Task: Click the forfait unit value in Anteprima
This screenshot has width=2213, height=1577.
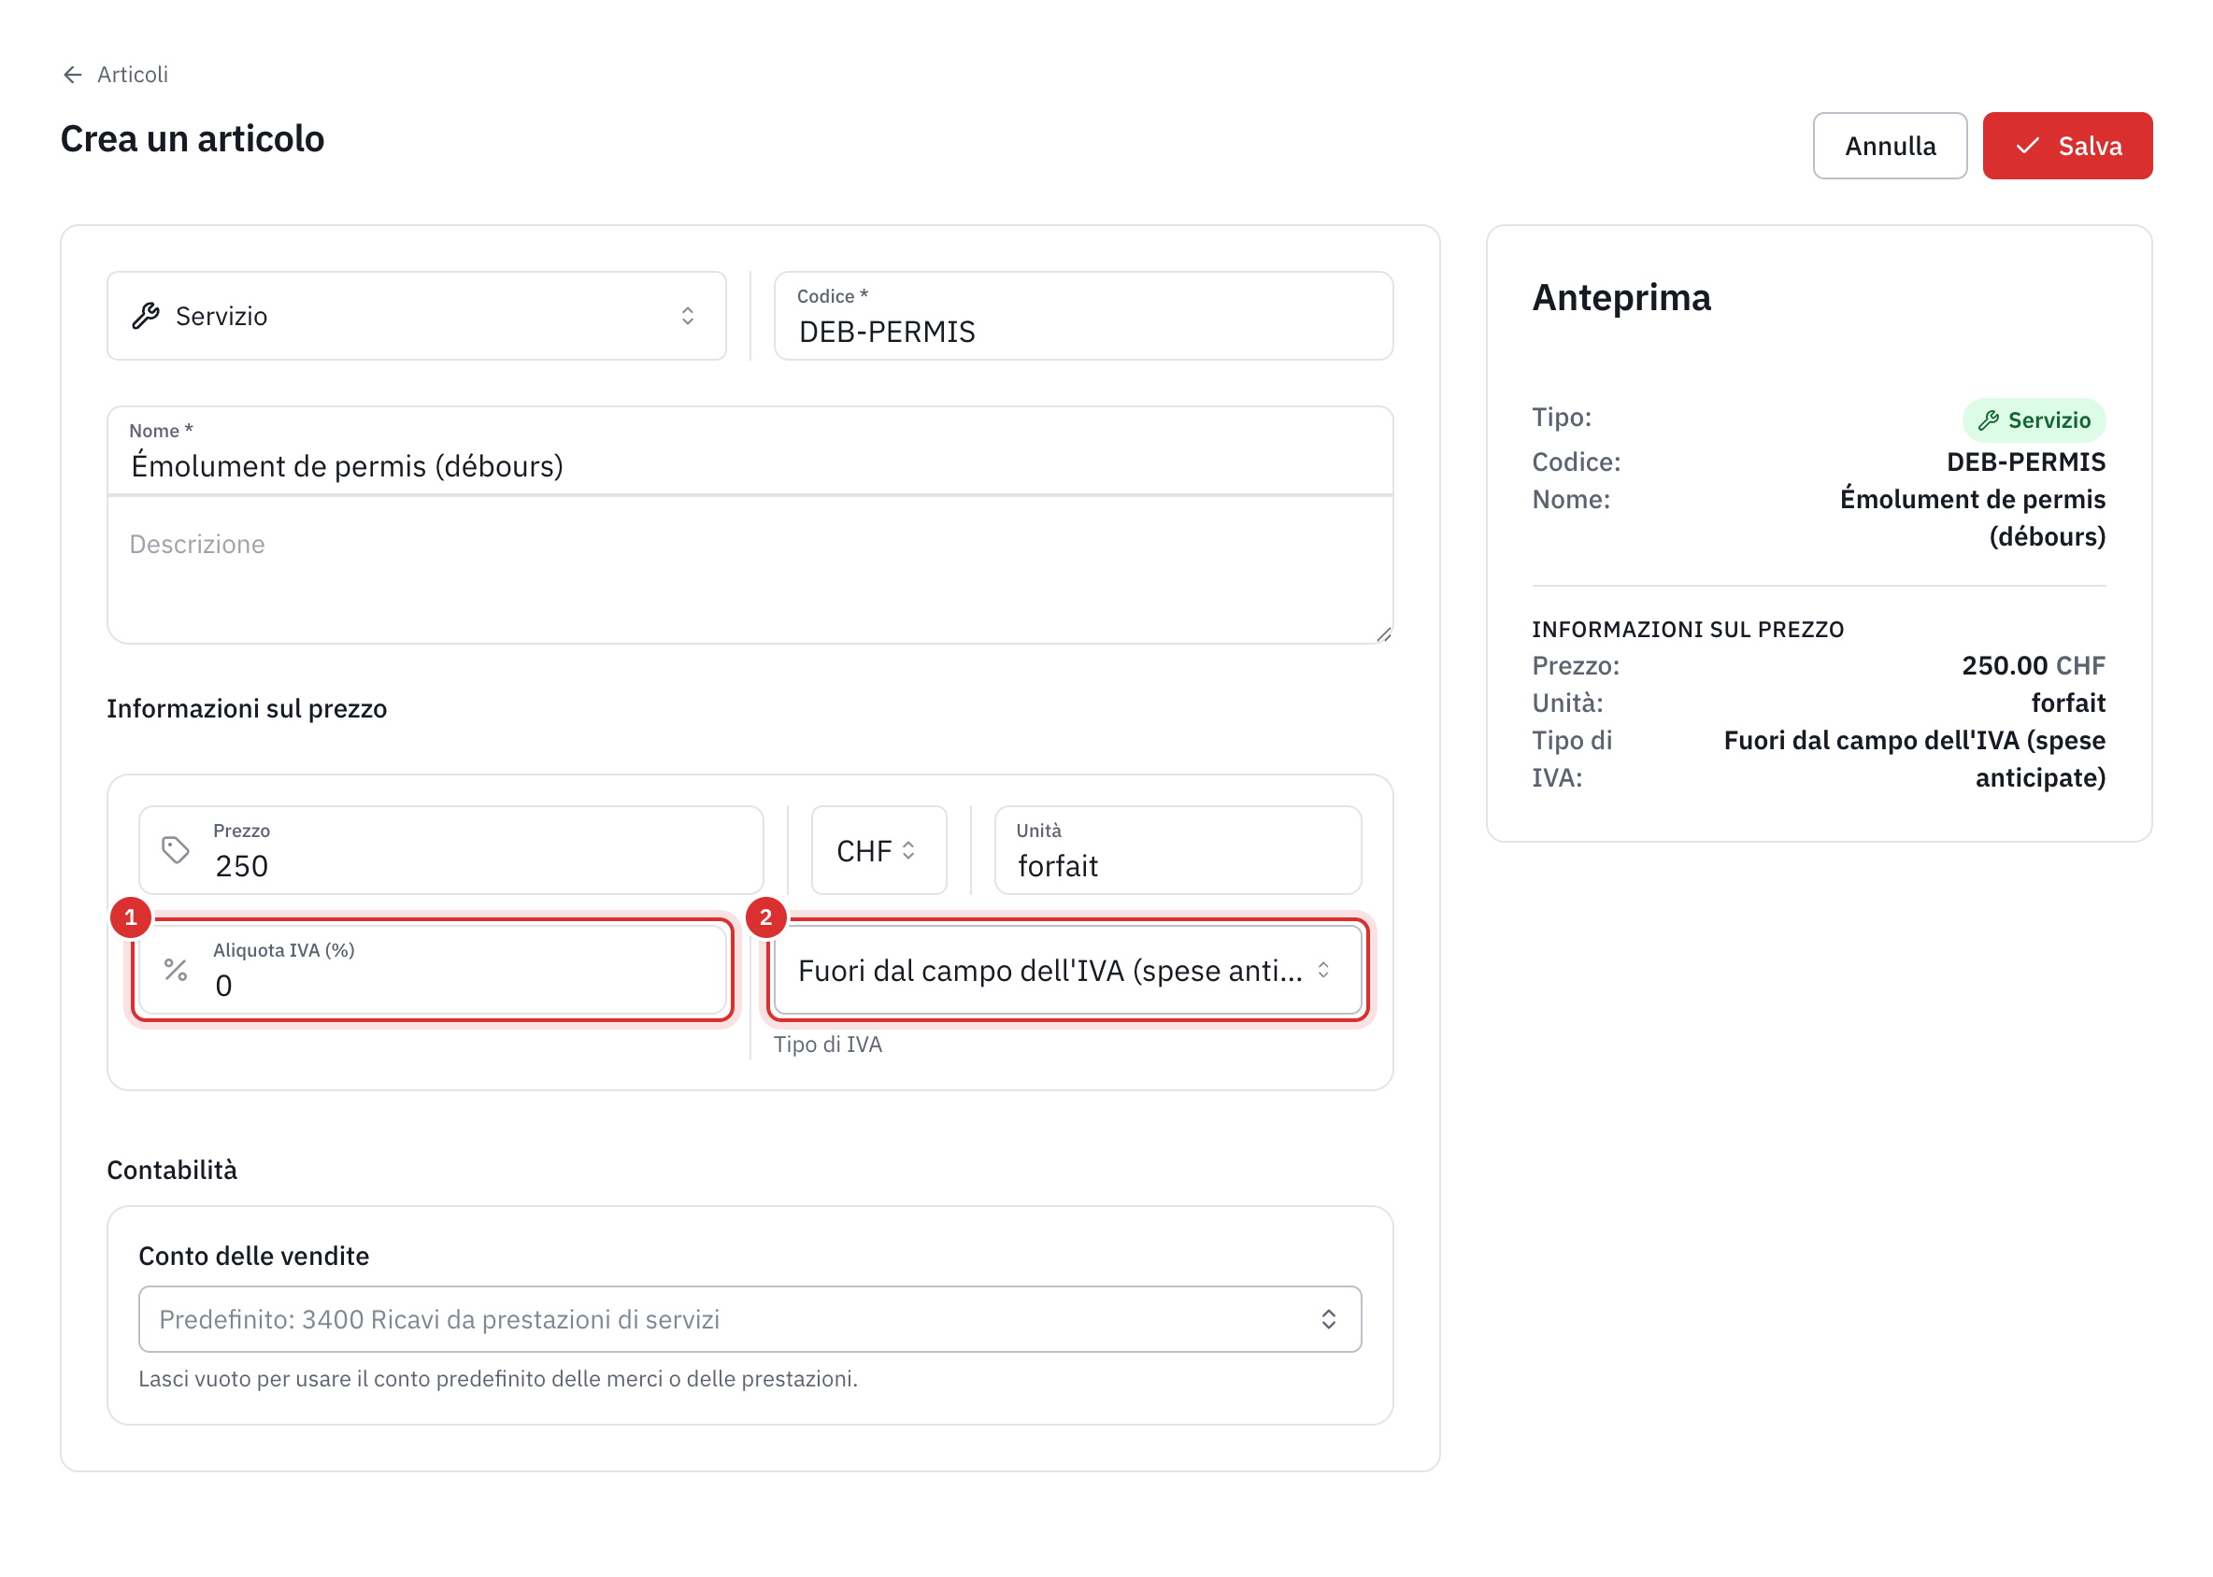Action: tap(2068, 702)
